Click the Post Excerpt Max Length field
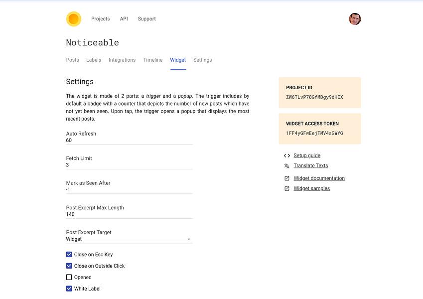423x299 pixels. pos(129,214)
